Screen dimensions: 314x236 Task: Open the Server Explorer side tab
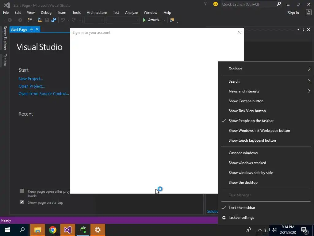pyautogui.click(x=5, y=38)
